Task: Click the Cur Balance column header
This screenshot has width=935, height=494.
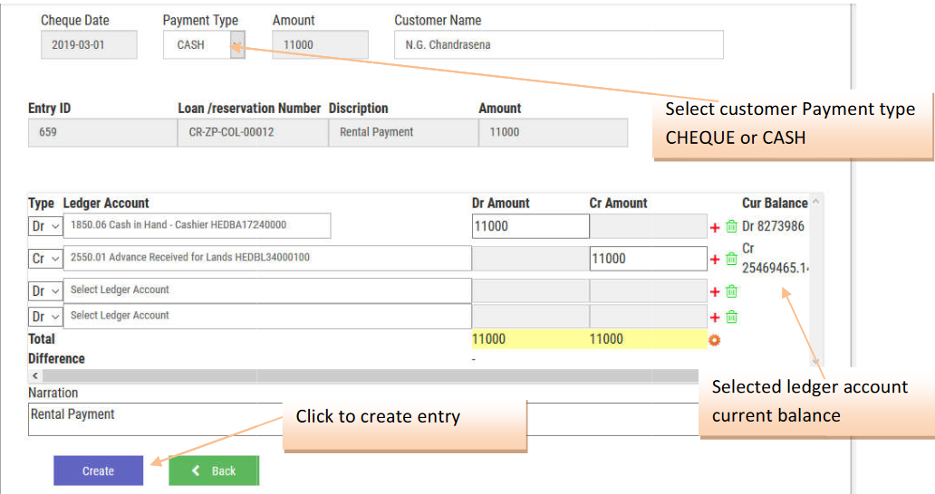Action: pos(775,203)
